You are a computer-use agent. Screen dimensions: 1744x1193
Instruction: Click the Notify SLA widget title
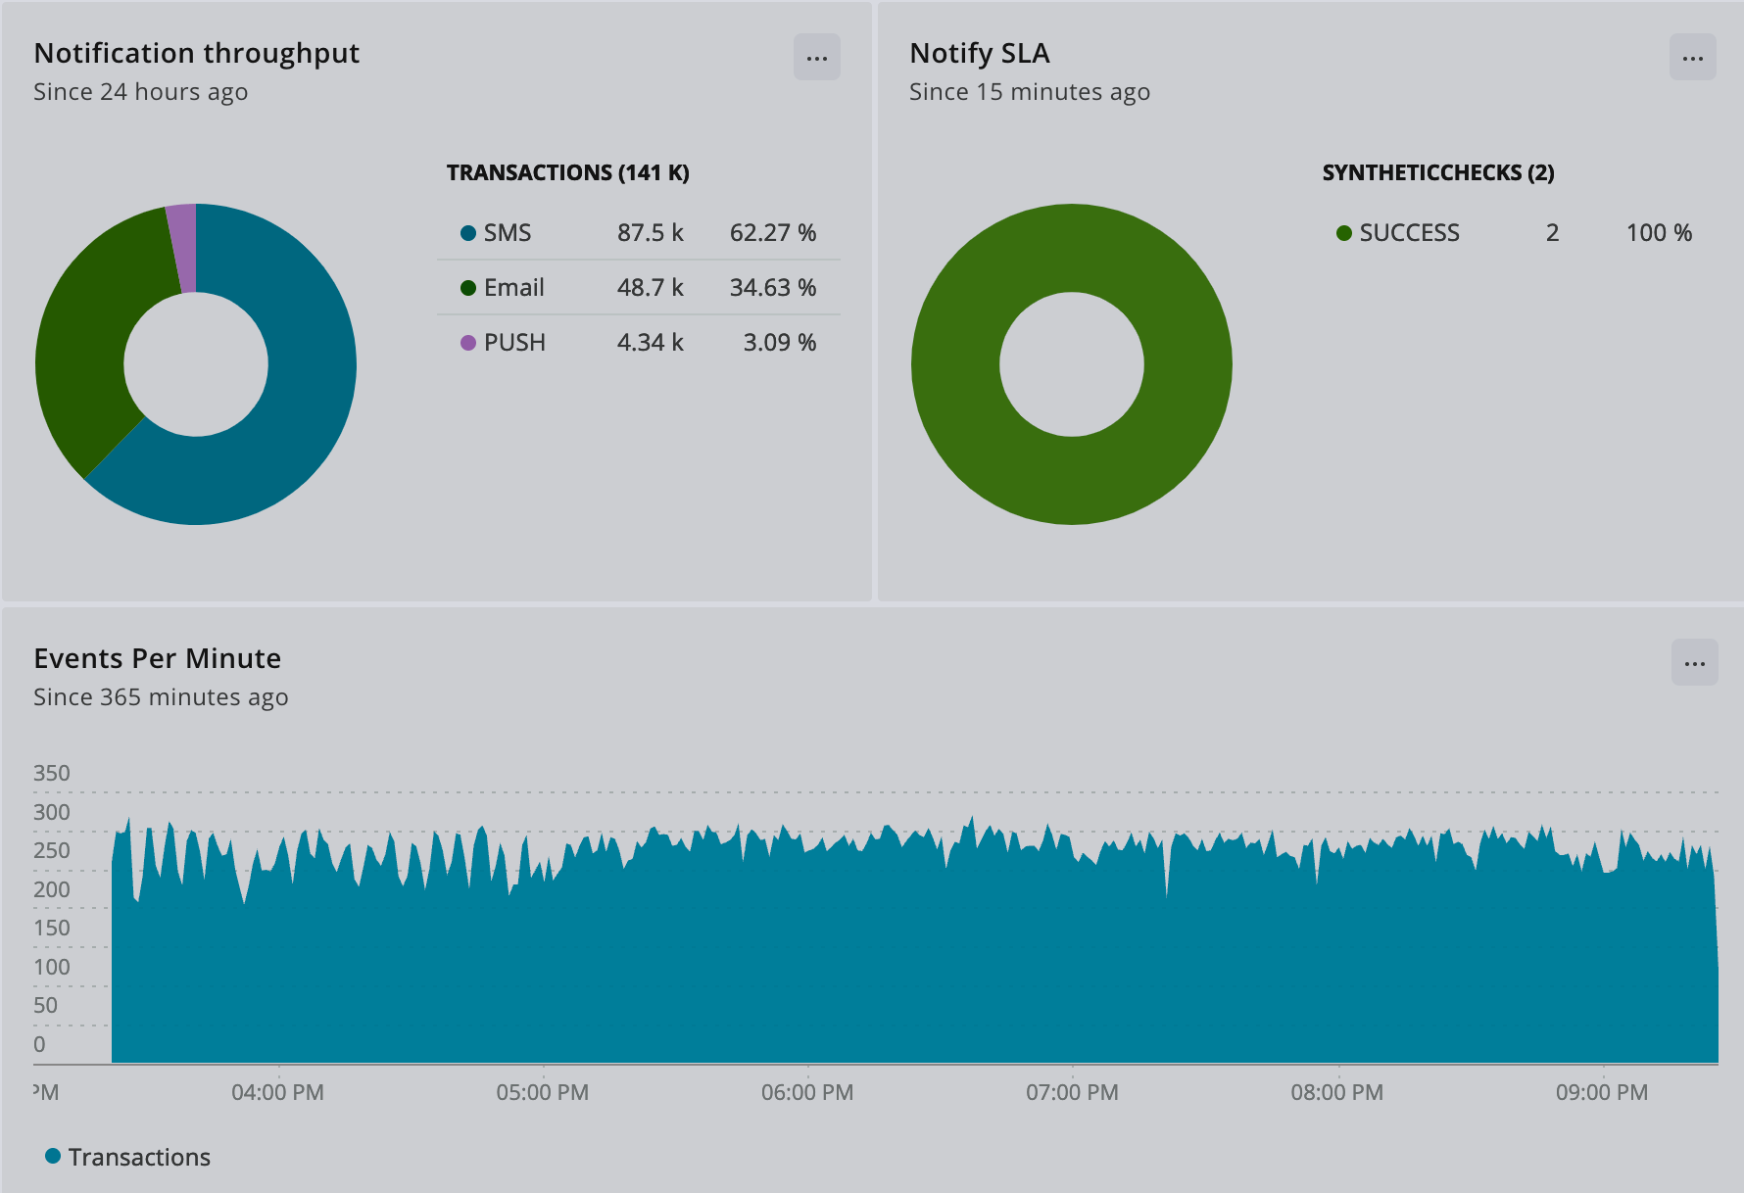click(x=979, y=53)
